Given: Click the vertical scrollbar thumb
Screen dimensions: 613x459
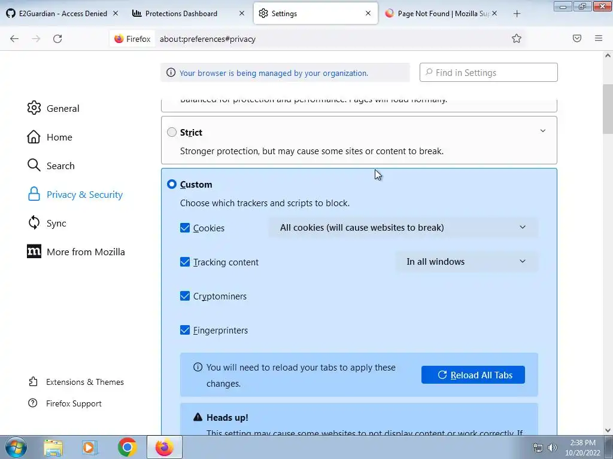Looking at the screenshot, I should 608,109.
